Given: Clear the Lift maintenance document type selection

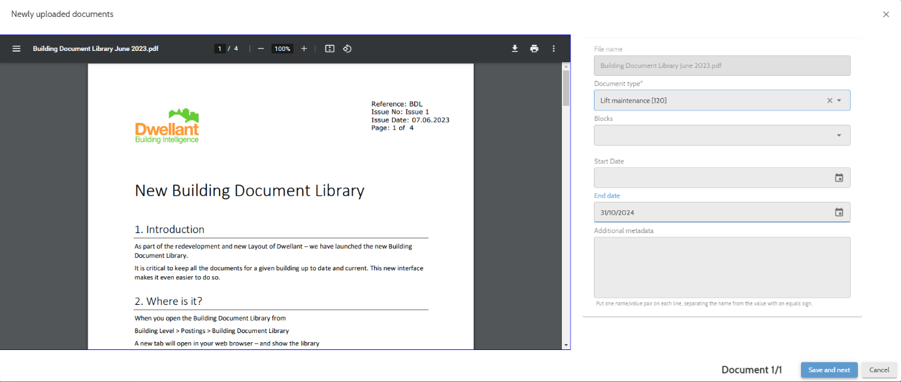Looking at the screenshot, I should (830, 101).
